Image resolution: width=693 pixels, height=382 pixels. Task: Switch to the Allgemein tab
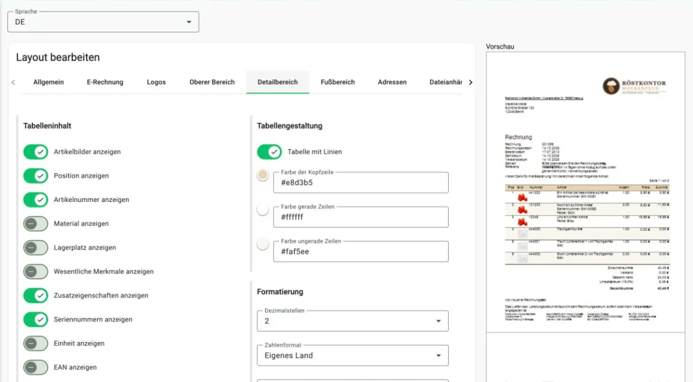(x=49, y=82)
